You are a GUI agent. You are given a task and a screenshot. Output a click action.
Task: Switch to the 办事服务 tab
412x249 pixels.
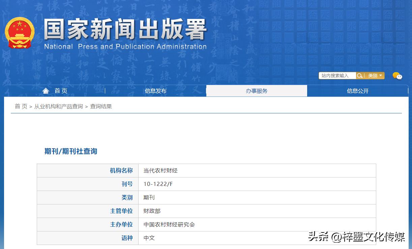pyautogui.click(x=257, y=90)
